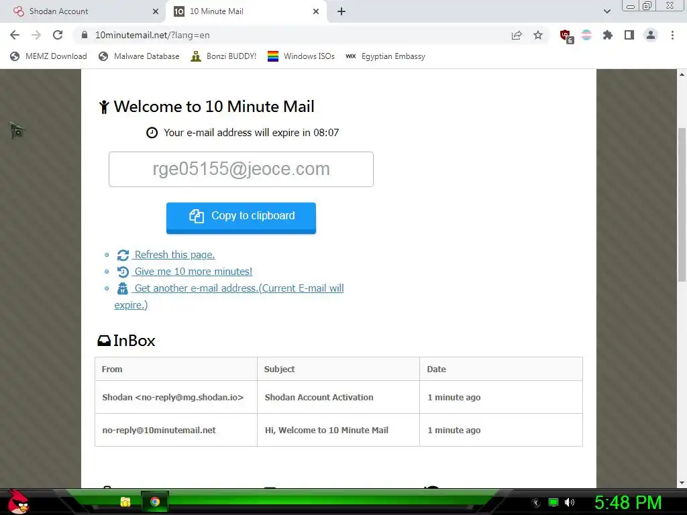Click the scrollbar up arrow
687x515 pixels.
pos(682,74)
